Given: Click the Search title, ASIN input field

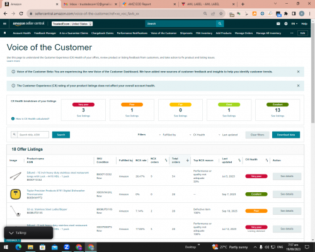Looking at the screenshot, I should click(x=33, y=135).
